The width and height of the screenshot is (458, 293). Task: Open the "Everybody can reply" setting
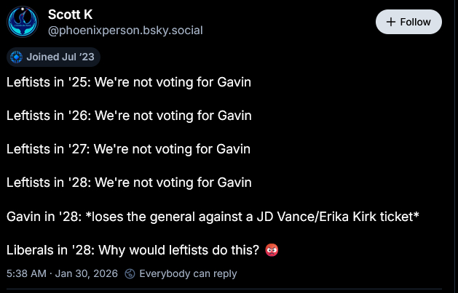click(188, 273)
